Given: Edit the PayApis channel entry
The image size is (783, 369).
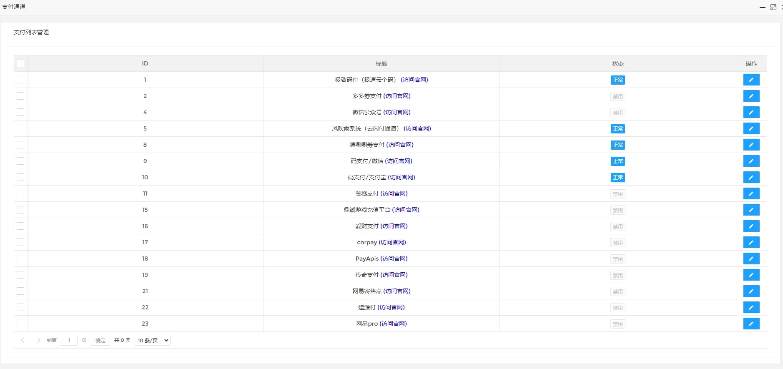Looking at the screenshot, I should [x=751, y=259].
